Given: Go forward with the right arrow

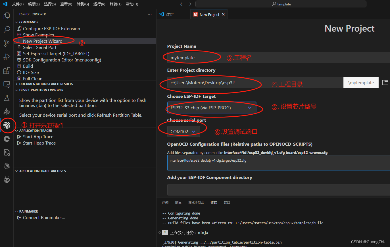Looking at the screenshot, I should point(189,4).
